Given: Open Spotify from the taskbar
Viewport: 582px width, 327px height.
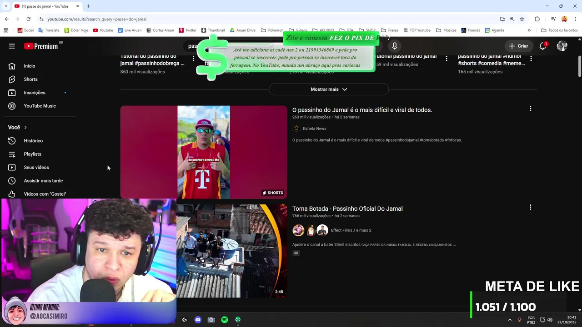Looking at the screenshot, I should click(225, 320).
